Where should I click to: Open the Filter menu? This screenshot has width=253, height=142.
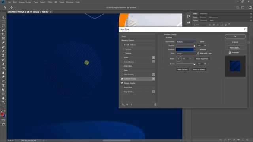point(50,2)
